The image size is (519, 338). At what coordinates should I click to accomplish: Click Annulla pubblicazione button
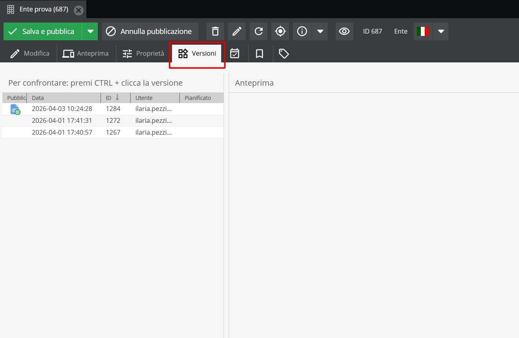click(150, 32)
